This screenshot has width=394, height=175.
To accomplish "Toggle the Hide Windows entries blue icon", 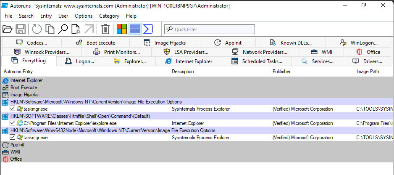I will (x=135, y=29).
